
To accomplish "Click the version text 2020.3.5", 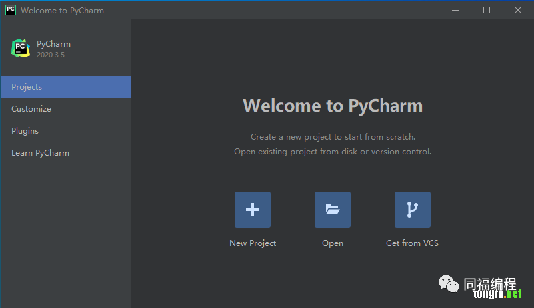I will coord(51,55).
